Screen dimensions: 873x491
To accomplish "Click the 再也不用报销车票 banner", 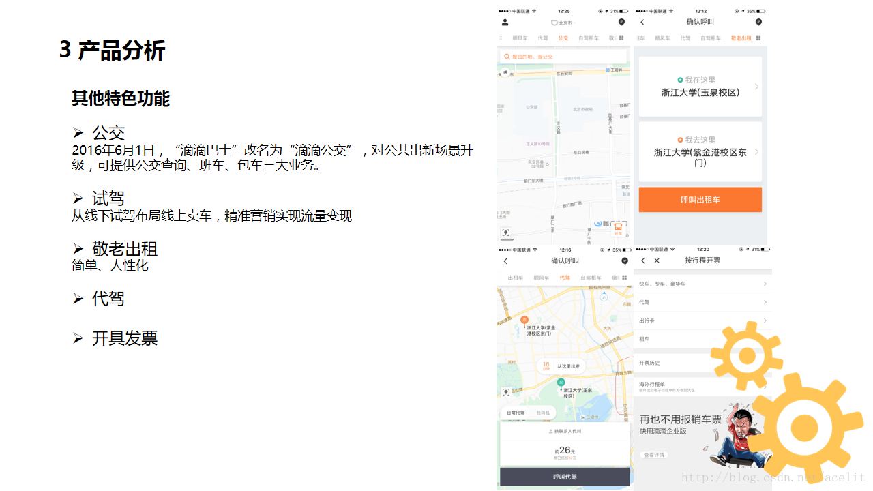I will 702,443.
